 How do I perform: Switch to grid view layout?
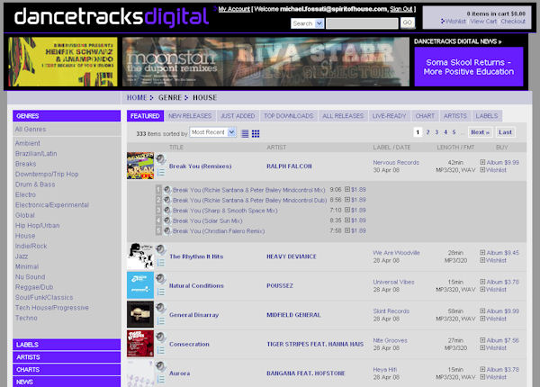pos(256,133)
